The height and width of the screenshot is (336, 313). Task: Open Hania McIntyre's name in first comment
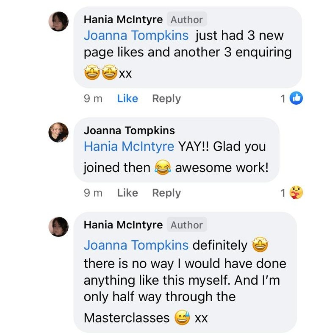(123, 19)
